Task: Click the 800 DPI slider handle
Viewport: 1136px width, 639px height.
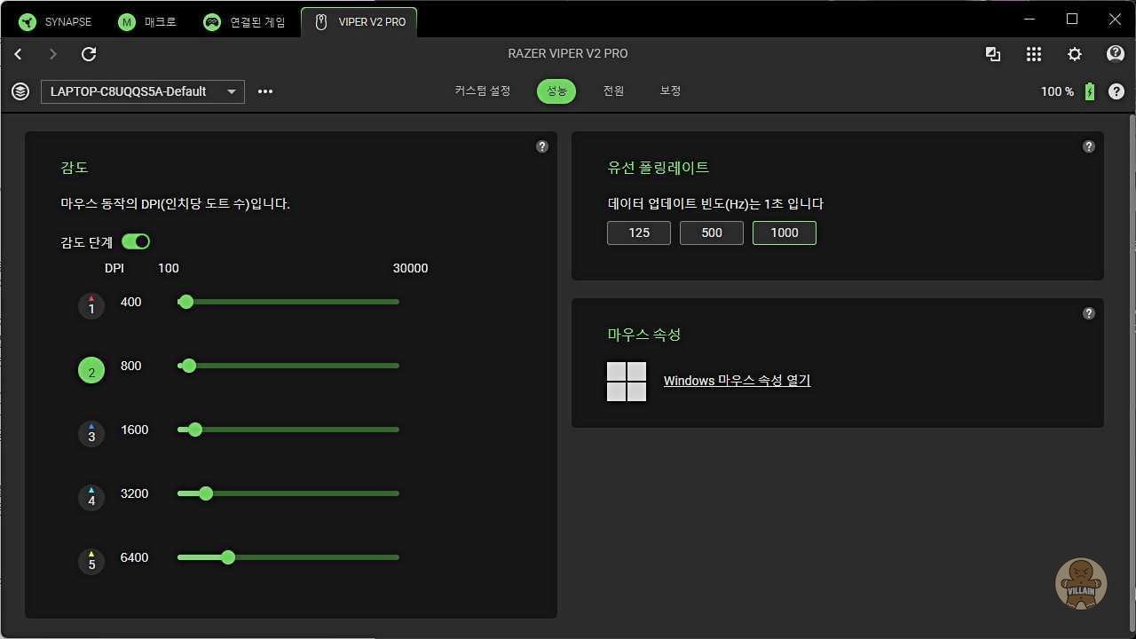Action: [188, 366]
